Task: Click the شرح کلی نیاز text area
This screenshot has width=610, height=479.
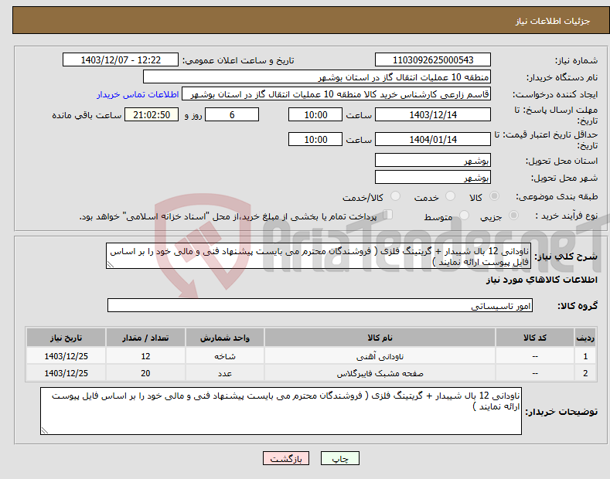Action: tap(319, 256)
